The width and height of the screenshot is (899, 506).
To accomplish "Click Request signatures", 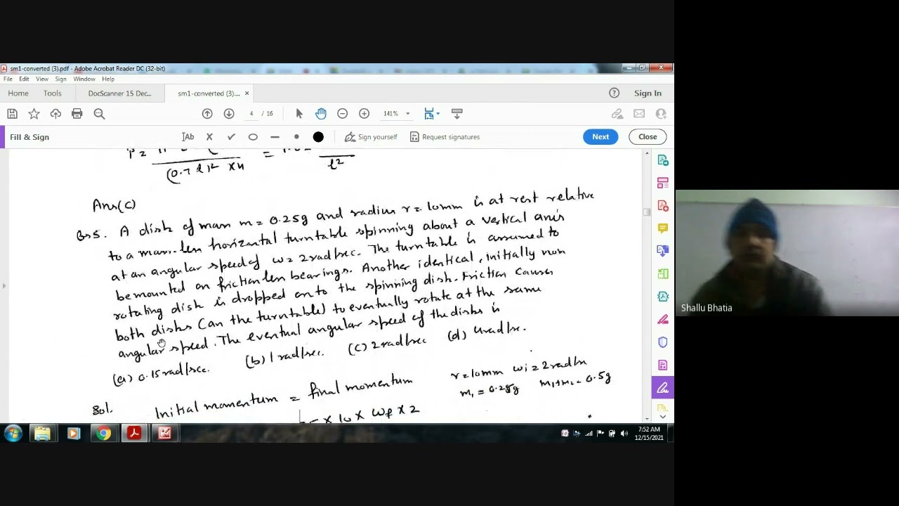I will tap(445, 137).
